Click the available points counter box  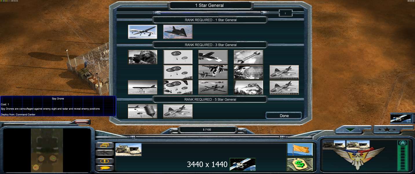[286, 13]
